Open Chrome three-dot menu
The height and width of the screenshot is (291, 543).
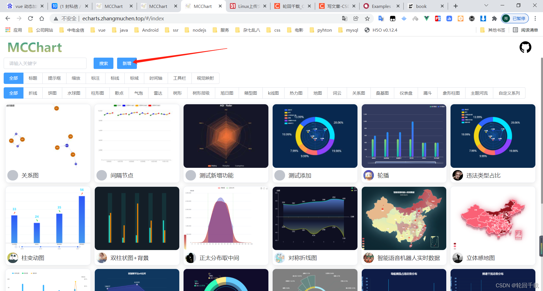tap(535, 18)
